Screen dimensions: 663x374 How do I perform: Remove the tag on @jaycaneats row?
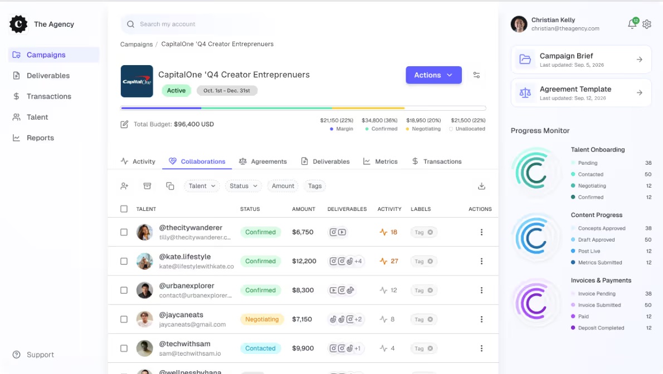click(430, 319)
